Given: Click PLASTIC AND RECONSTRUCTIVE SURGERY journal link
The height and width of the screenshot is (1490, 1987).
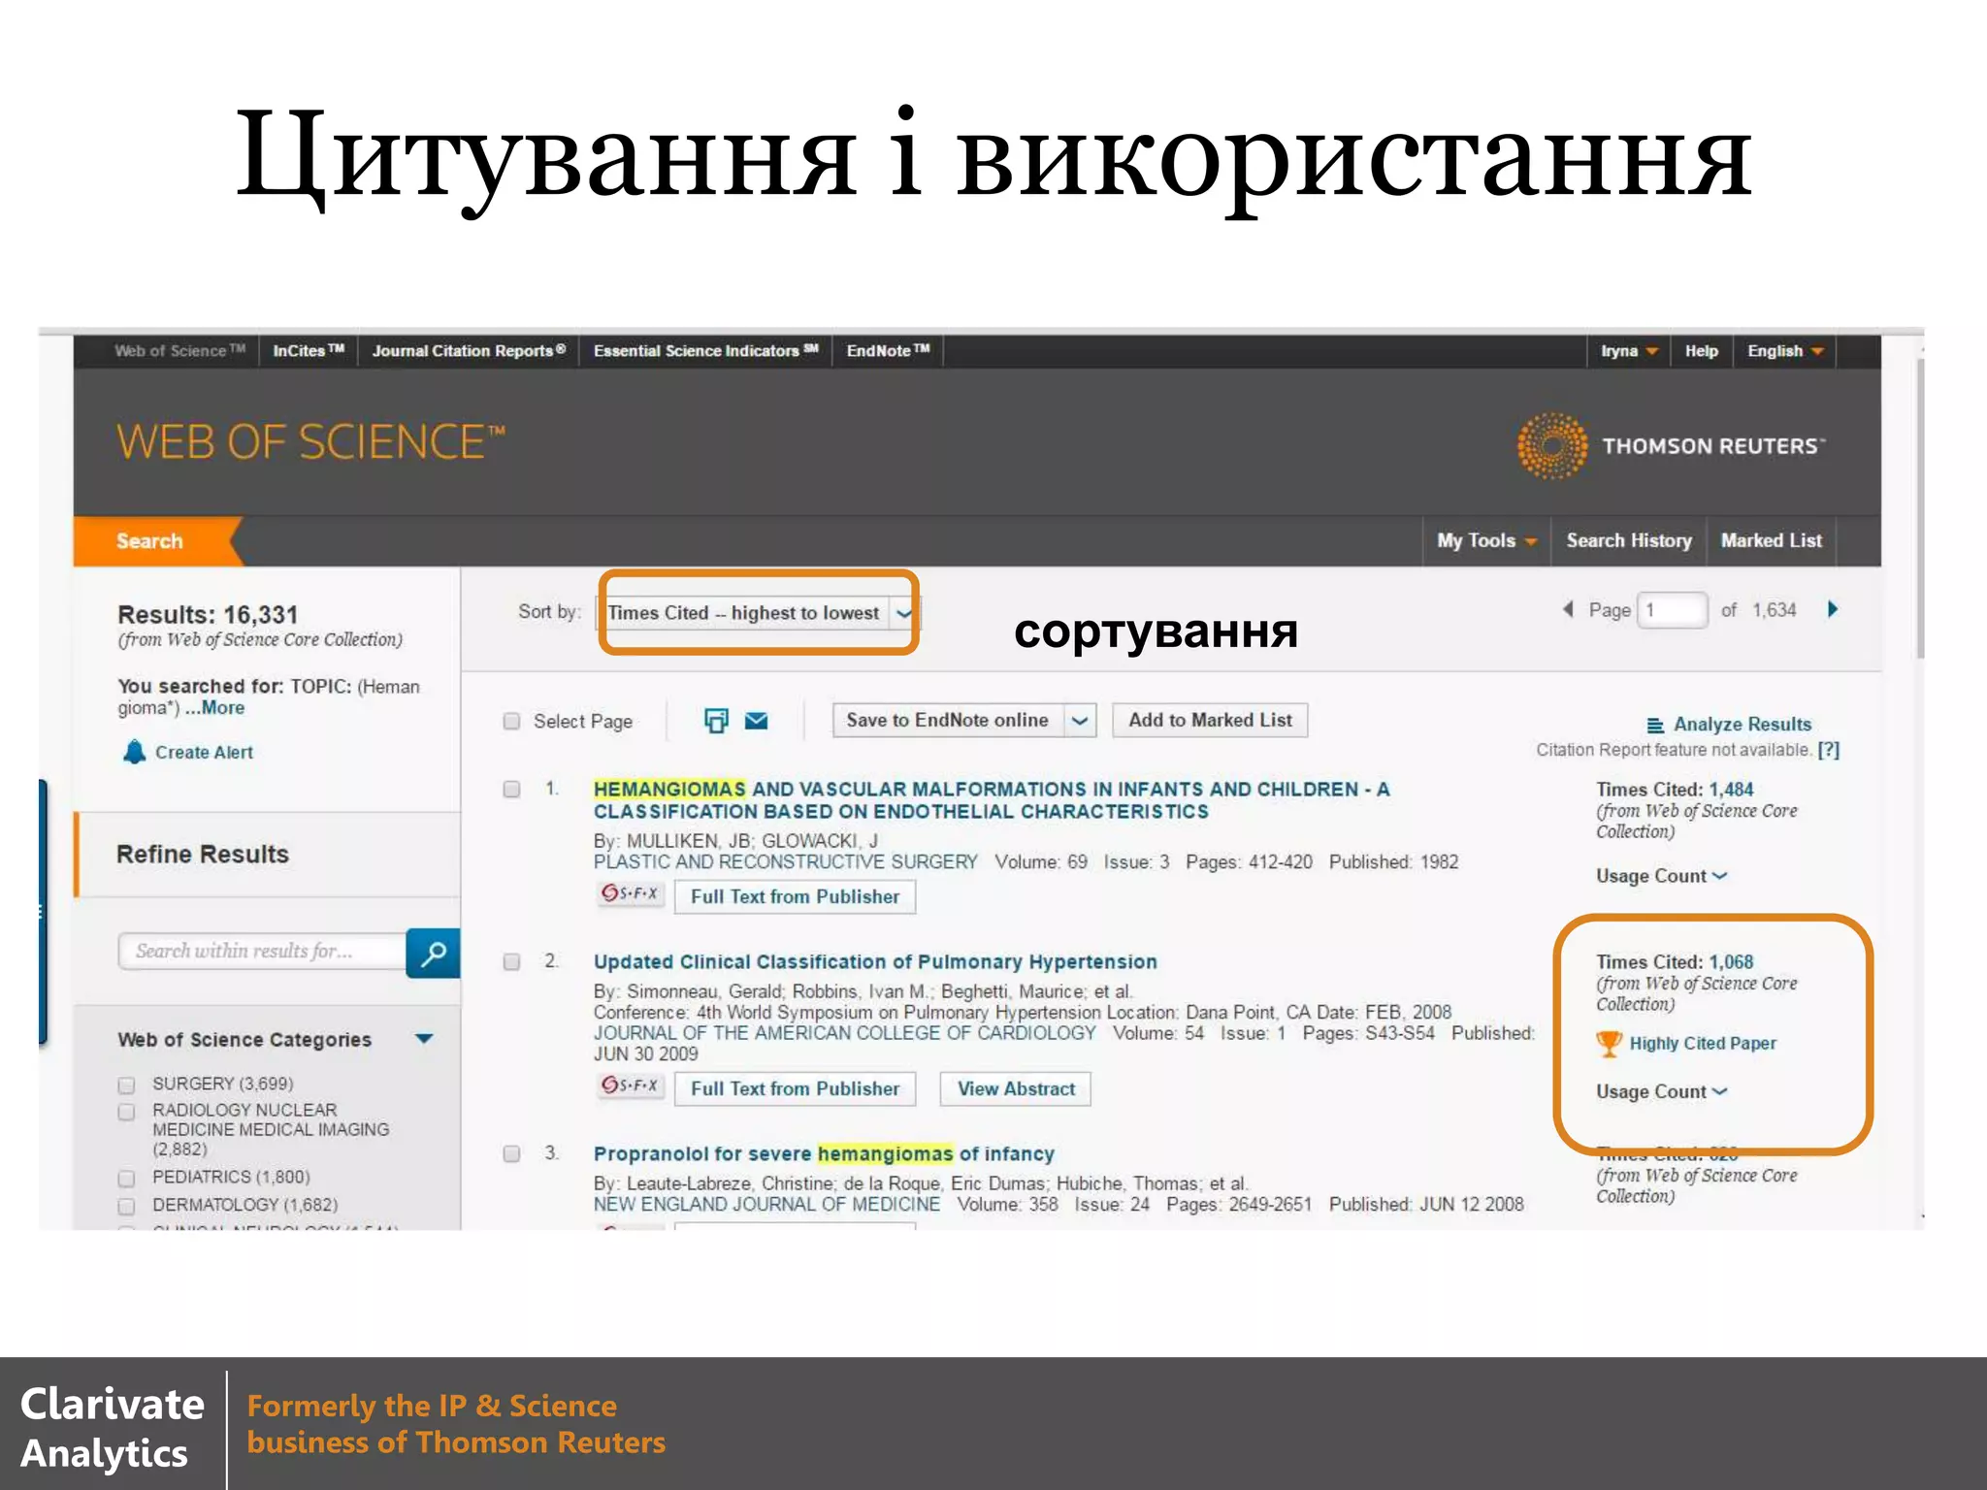Looking at the screenshot, I should pos(786,862).
